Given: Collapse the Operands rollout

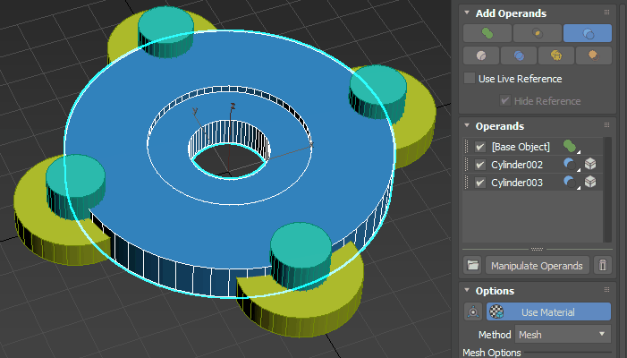Looking at the screenshot, I should (x=467, y=125).
